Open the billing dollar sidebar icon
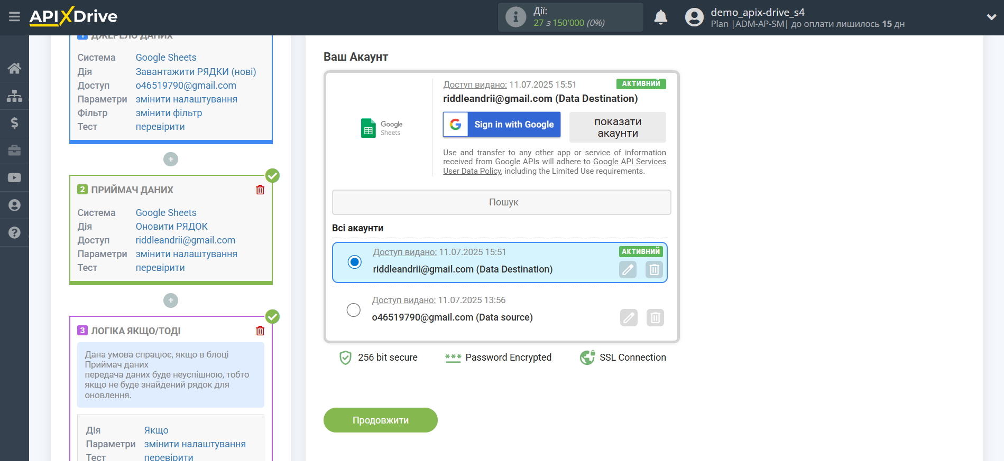This screenshot has width=1004, height=461. coord(14,123)
